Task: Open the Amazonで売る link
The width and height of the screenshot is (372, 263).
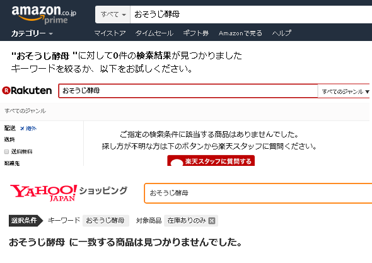Action: tap(240, 33)
